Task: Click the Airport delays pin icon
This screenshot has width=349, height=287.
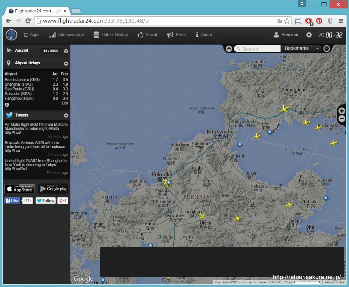Action: (x=8, y=63)
